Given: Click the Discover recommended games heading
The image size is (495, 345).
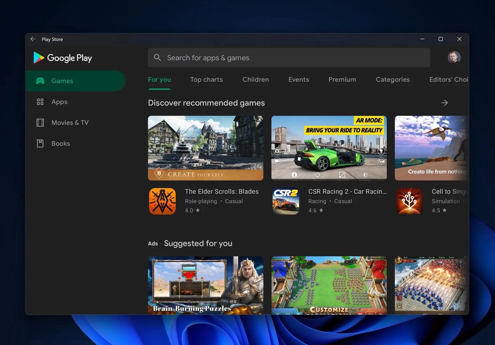Looking at the screenshot, I should (206, 103).
